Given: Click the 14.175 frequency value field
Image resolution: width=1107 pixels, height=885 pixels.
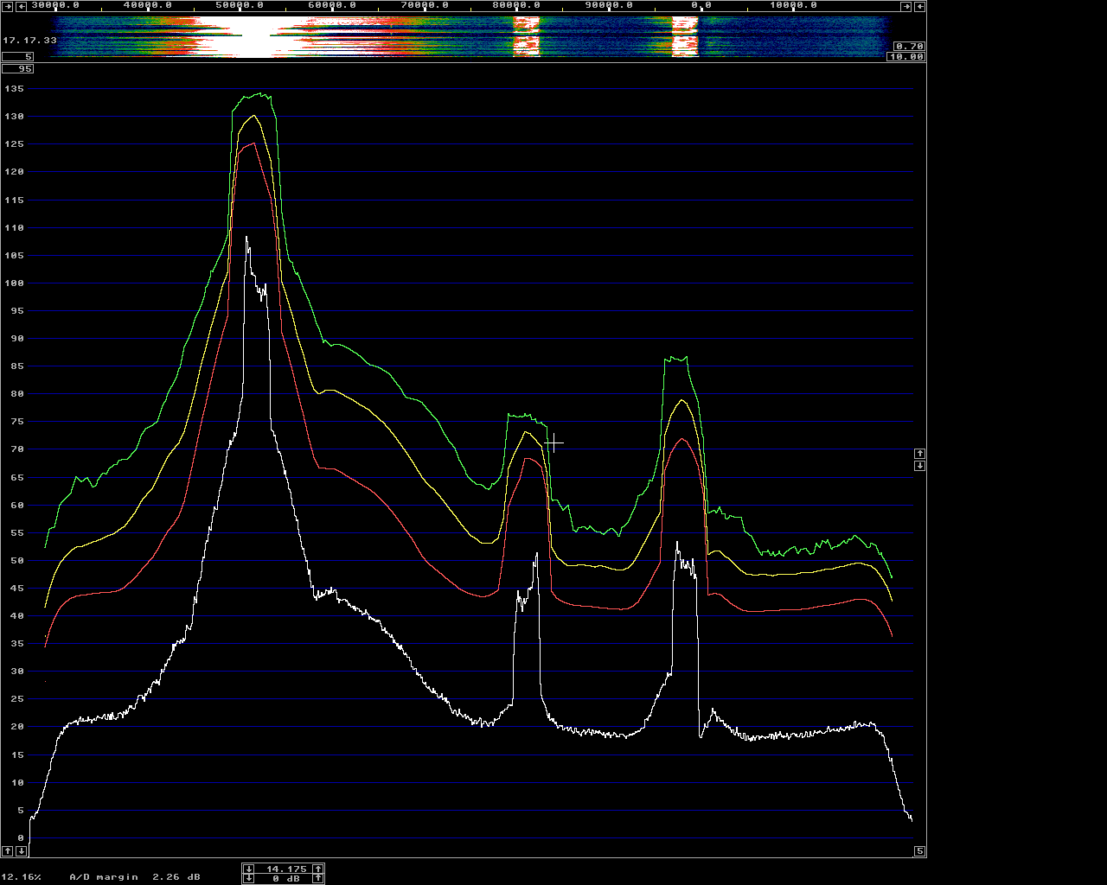Looking at the screenshot, I should click(284, 869).
